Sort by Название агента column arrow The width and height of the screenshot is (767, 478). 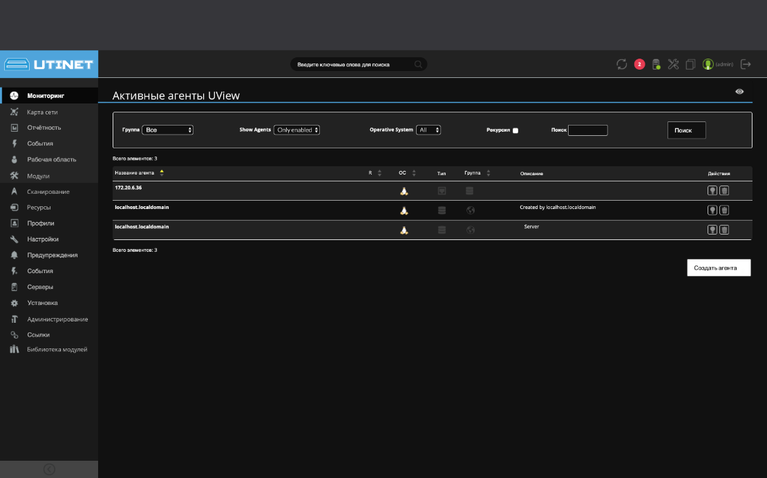click(162, 172)
